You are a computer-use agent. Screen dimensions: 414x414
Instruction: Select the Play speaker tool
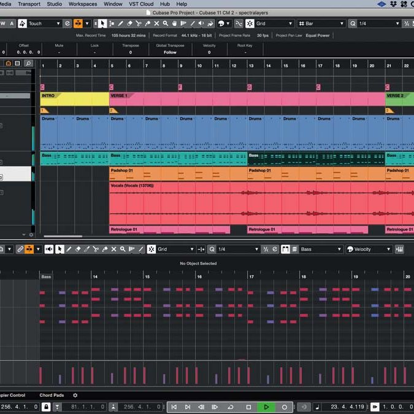tap(201, 23)
